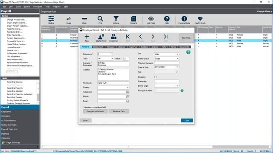Open the Starter Form icon
273x153 pixels.
point(101,38)
